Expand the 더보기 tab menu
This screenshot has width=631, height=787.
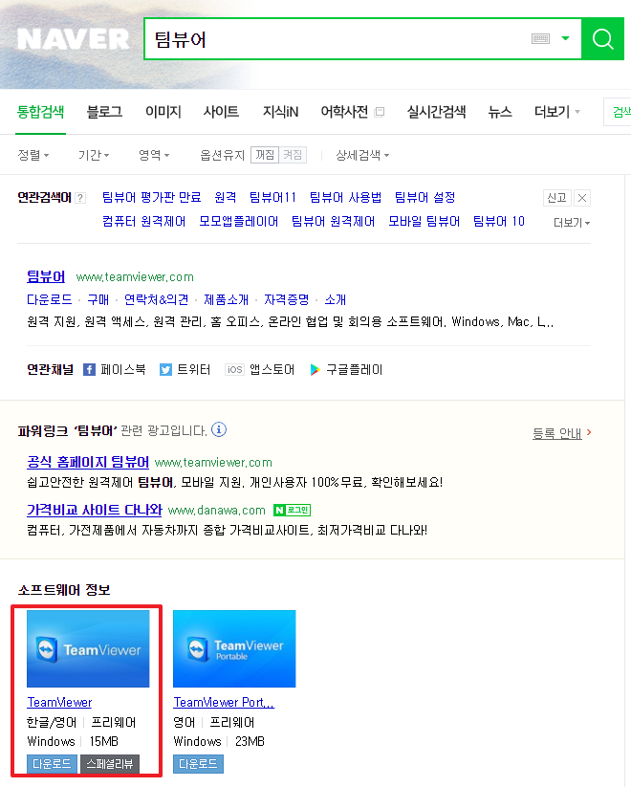tap(556, 112)
